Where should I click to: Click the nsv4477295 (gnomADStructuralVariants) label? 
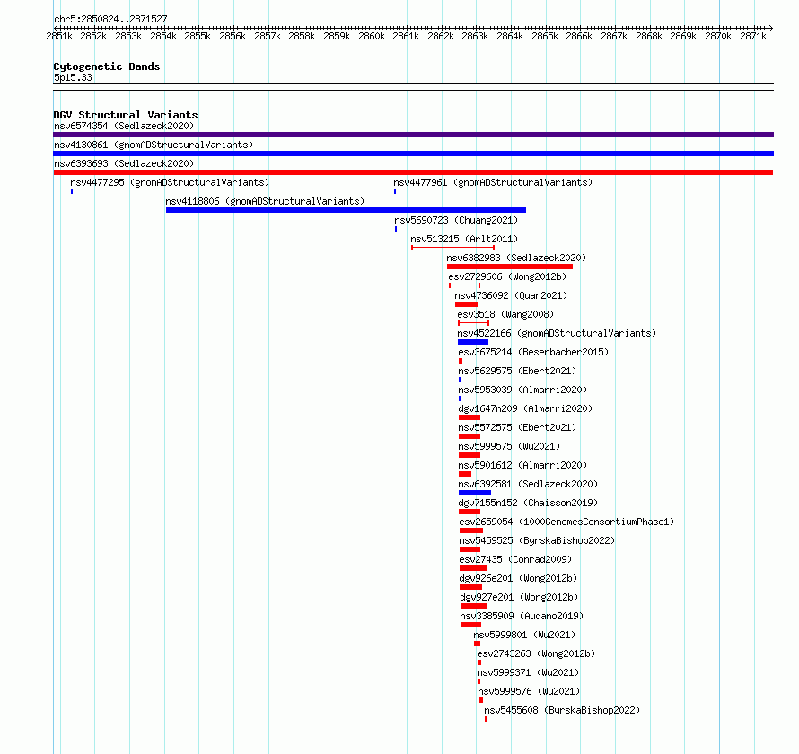pos(170,182)
